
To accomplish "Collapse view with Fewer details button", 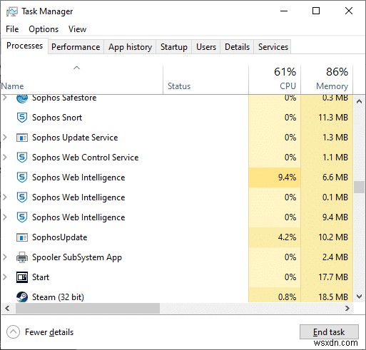I will point(40,332).
